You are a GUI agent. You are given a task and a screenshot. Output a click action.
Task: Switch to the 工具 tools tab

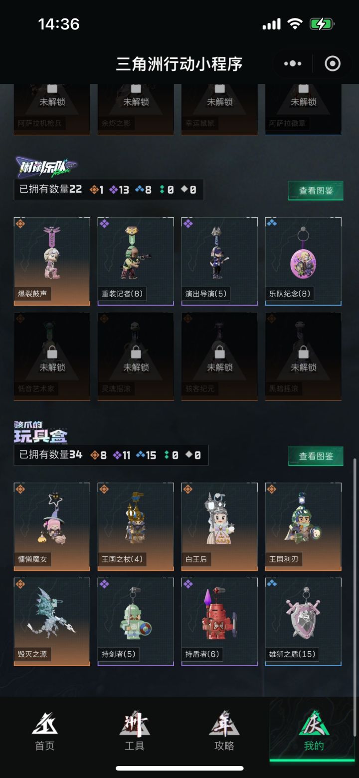(x=135, y=731)
